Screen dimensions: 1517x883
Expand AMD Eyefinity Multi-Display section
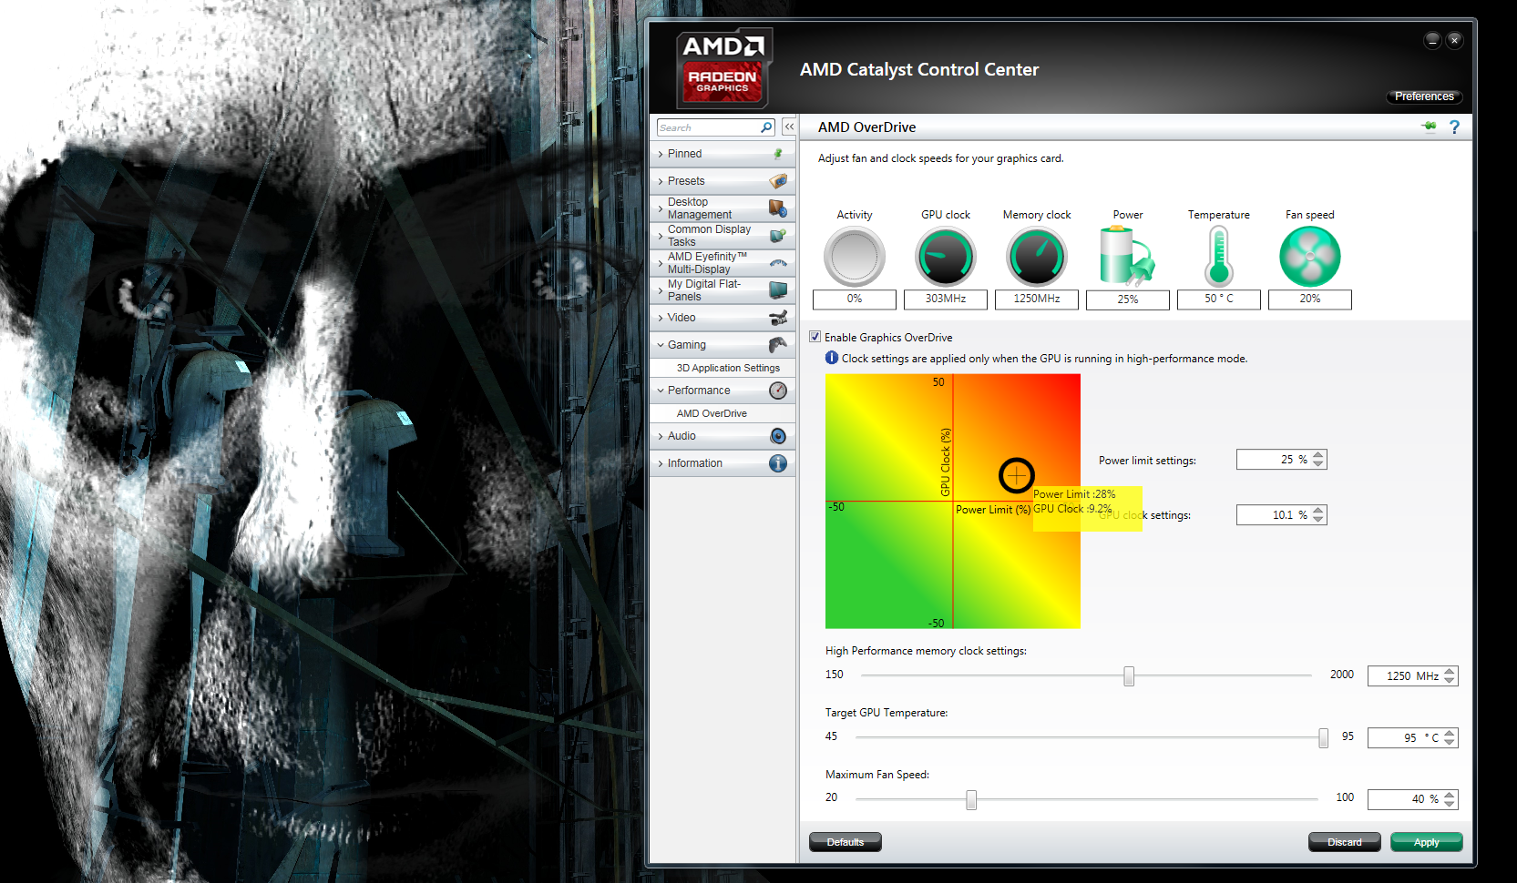[661, 263]
